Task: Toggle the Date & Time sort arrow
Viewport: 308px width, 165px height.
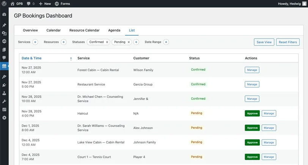Action: coord(71,59)
